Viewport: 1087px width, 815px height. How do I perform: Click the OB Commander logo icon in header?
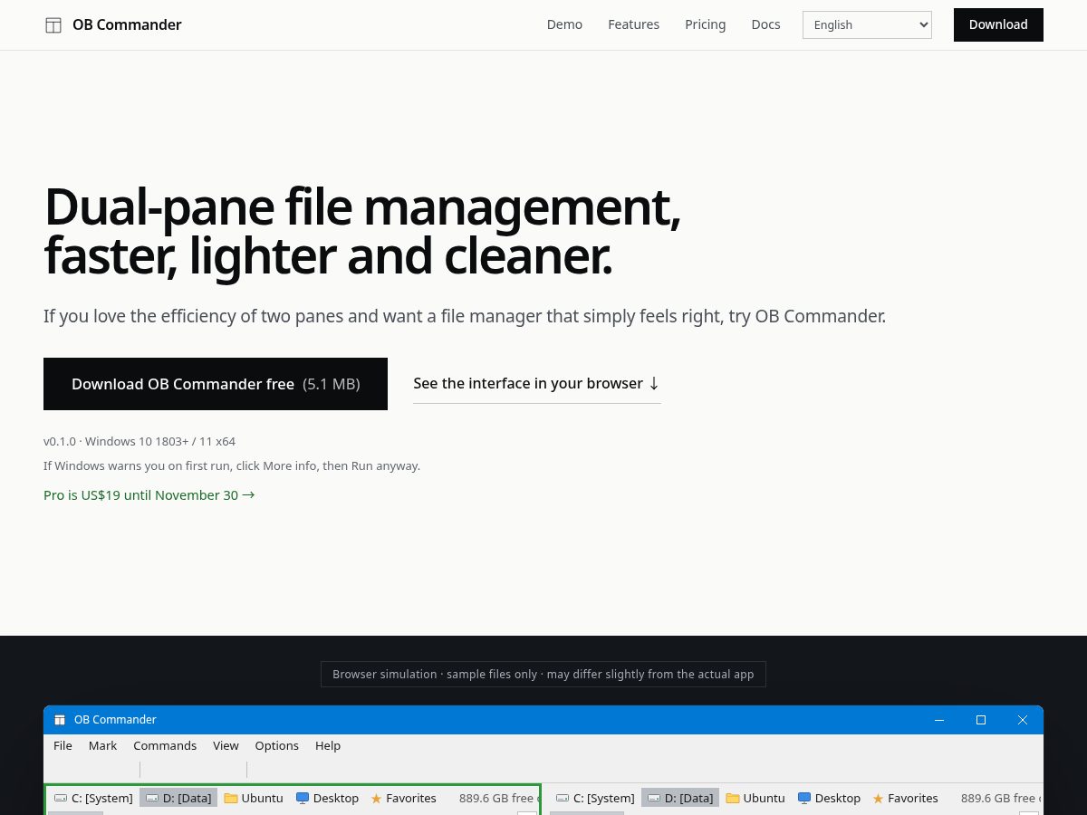(53, 25)
